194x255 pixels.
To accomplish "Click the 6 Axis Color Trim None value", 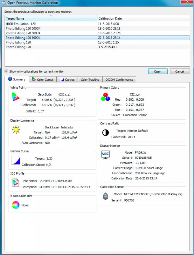I will pyautogui.click(x=25, y=205).
